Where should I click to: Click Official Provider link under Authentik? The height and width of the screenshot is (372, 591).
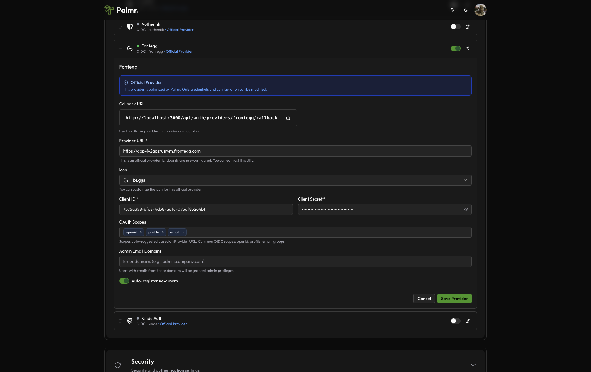click(180, 30)
